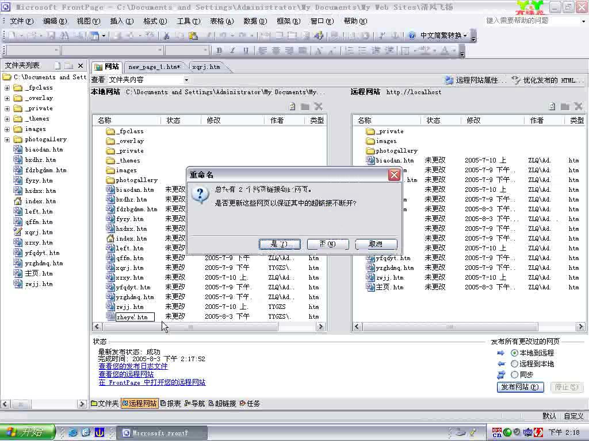Click the web component globe toolbar icon
The image size is (589, 441).
(319, 36)
